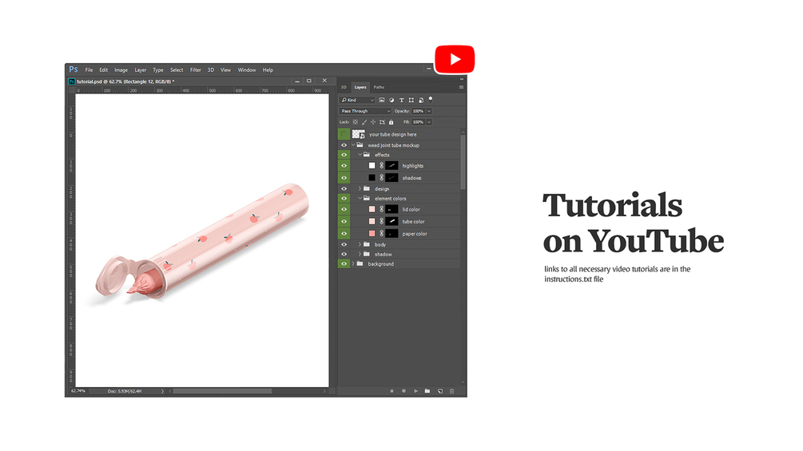Click the lid color swatch thumbnail
803x451 pixels.
[x=372, y=209]
